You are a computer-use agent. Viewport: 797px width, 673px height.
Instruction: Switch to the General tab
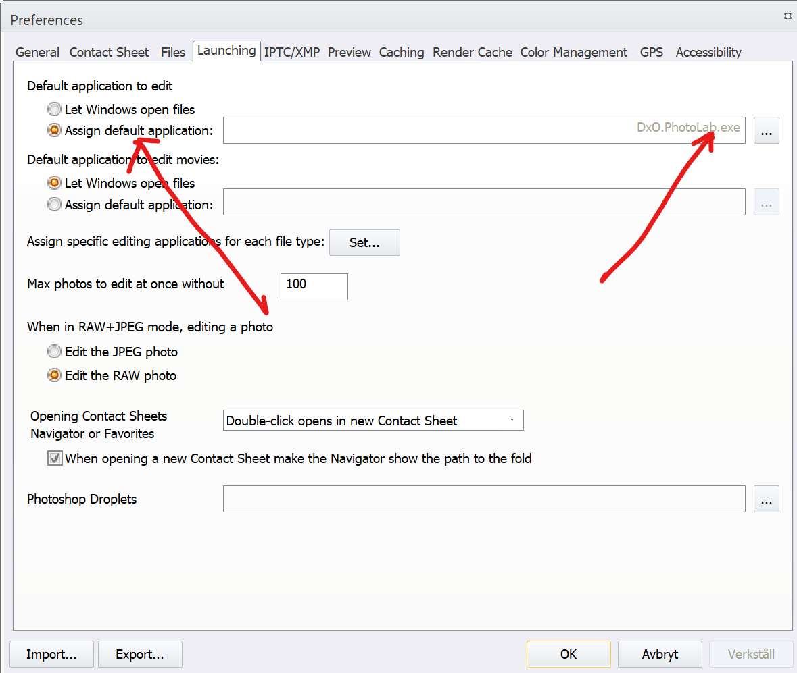pos(37,52)
